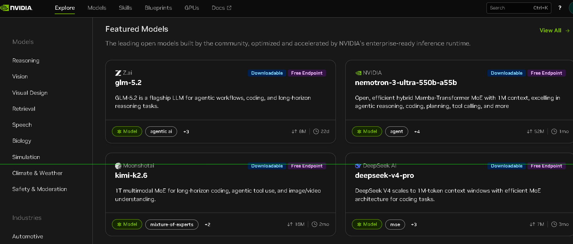Click the clock icon on deepseek-v4-pro card
This screenshot has width=573, height=244.
554,224
